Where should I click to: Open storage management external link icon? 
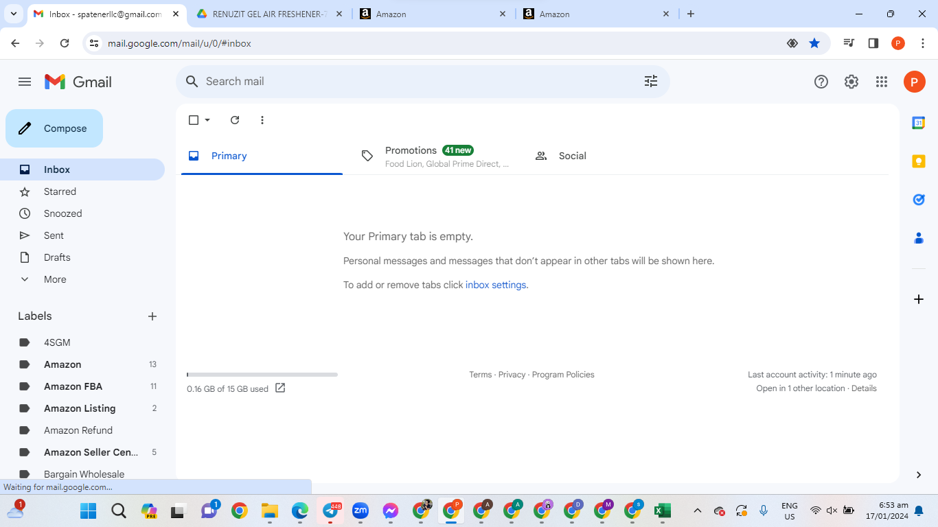[280, 388]
